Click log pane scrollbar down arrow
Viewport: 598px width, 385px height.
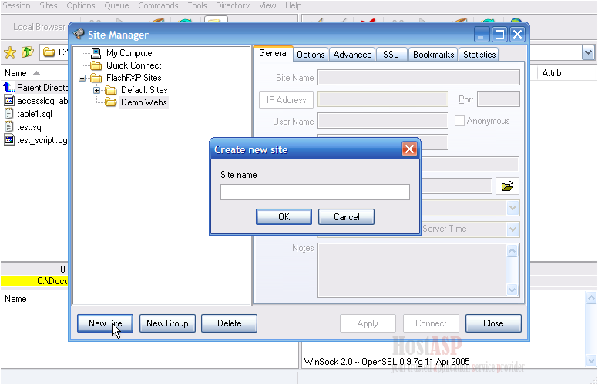point(591,360)
